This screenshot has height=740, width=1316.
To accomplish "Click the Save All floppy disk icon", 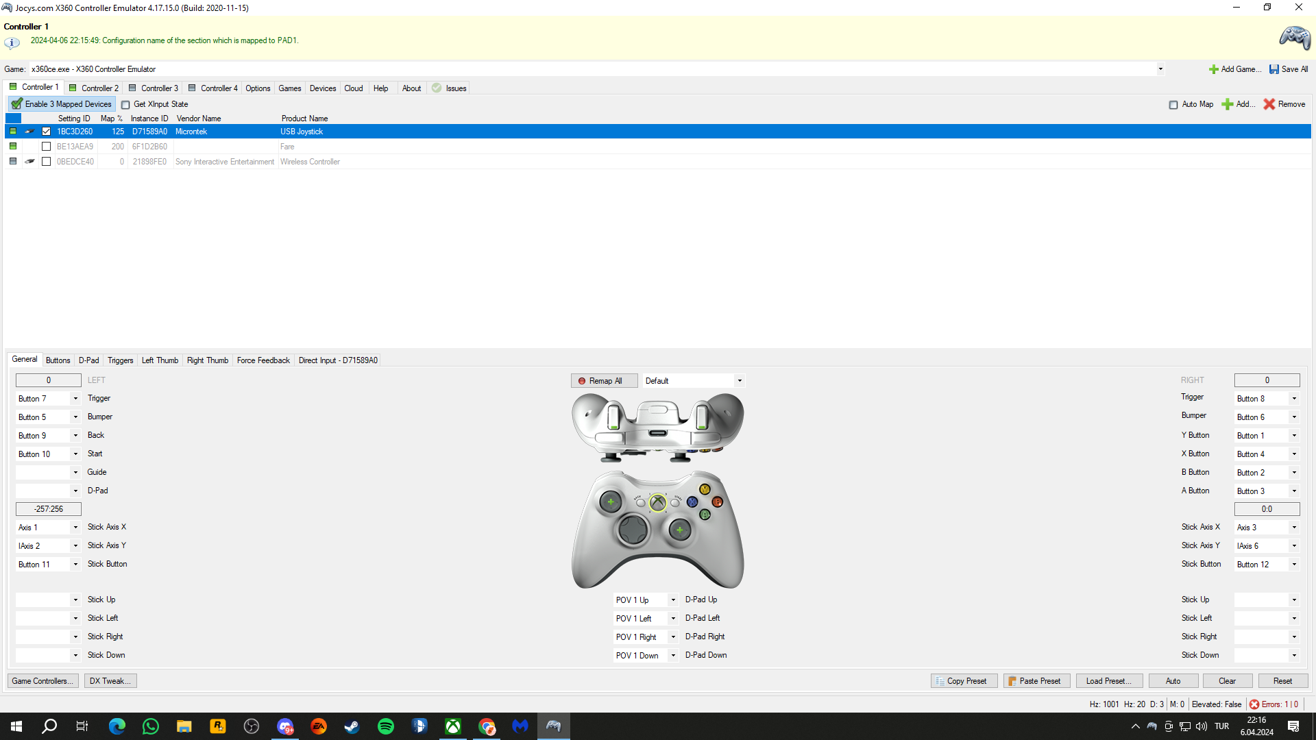I will (x=1274, y=69).
